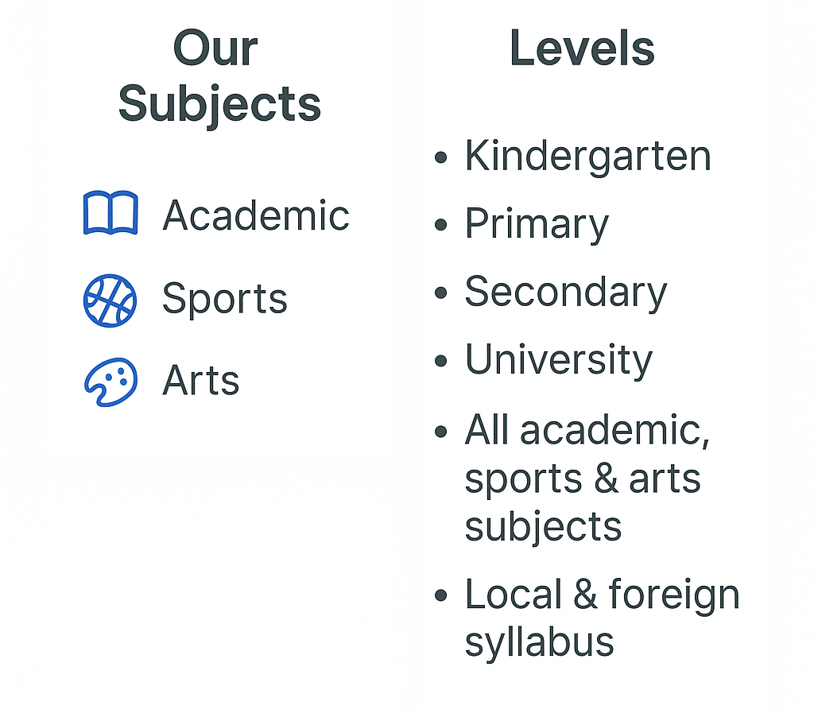This screenshot has width=814, height=713.
Task: Click the bullet before "Local & foreign"
Action: (x=441, y=595)
